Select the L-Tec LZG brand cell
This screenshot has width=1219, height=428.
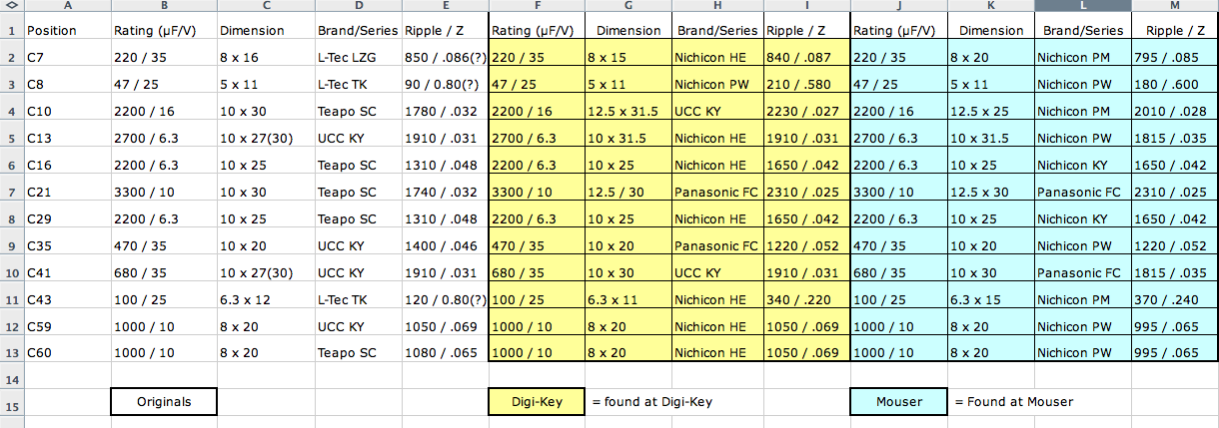359,59
